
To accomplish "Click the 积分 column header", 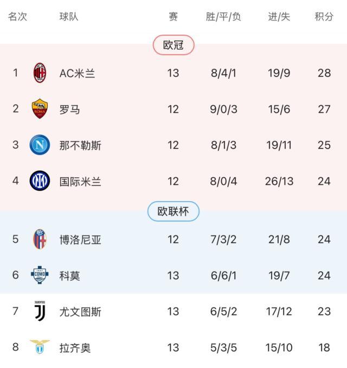I will [x=324, y=17].
